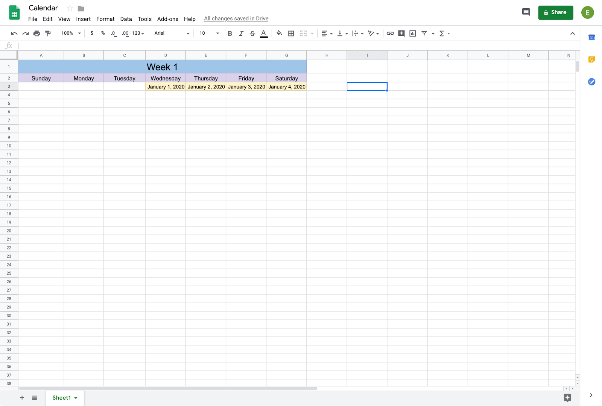Image resolution: width=602 pixels, height=406 pixels.
Task: Format as percent icon
Action: (103, 33)
